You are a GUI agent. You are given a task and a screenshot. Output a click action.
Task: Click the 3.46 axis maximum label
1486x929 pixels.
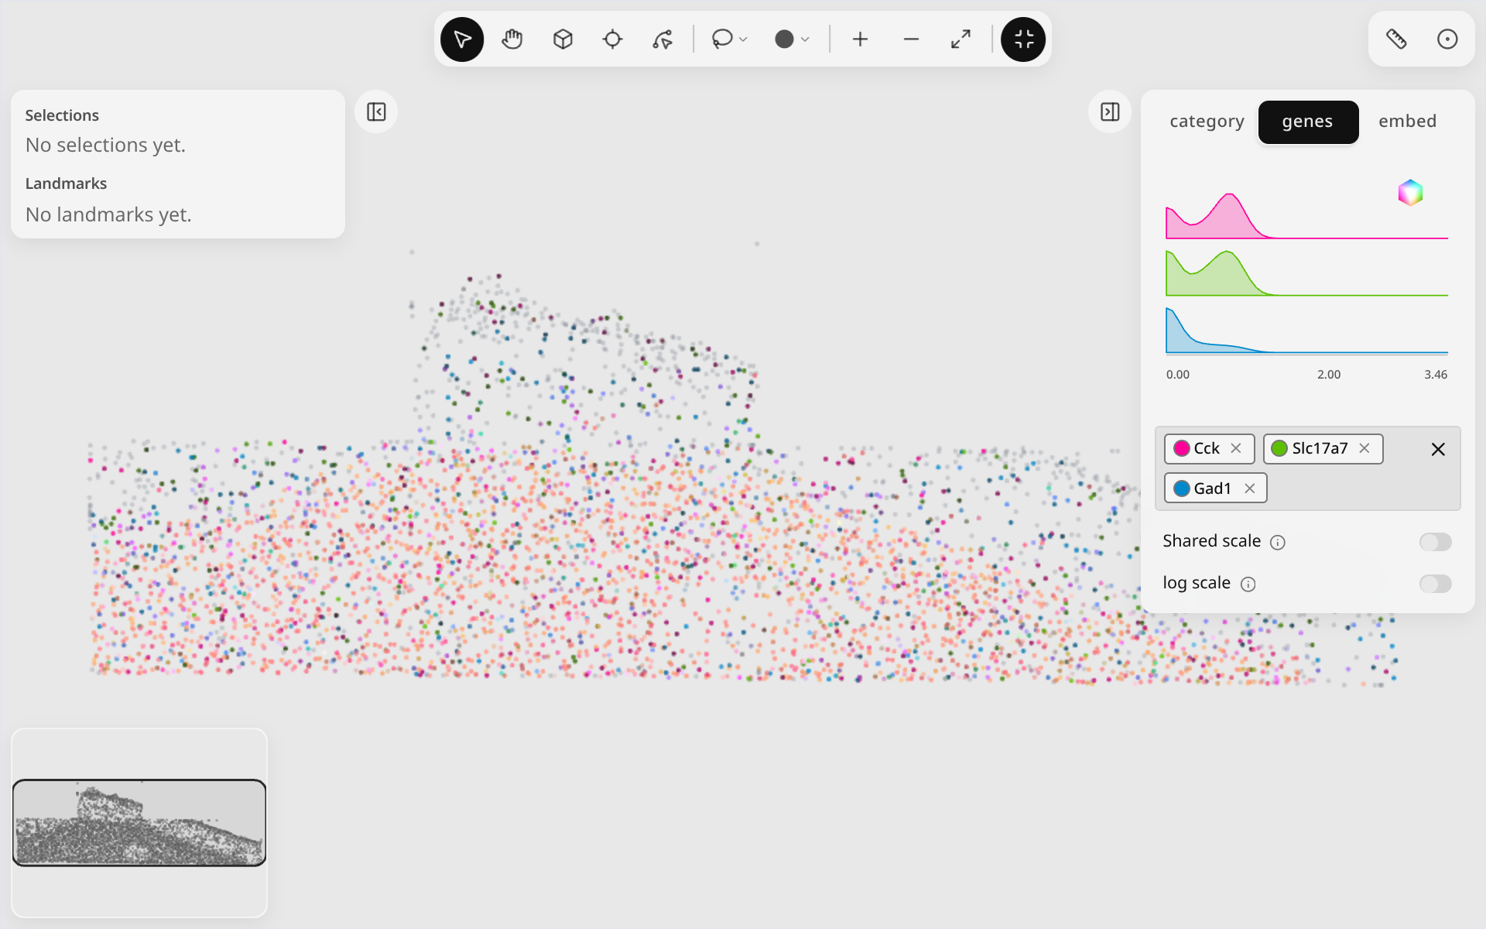click(x=1436, y=375)
